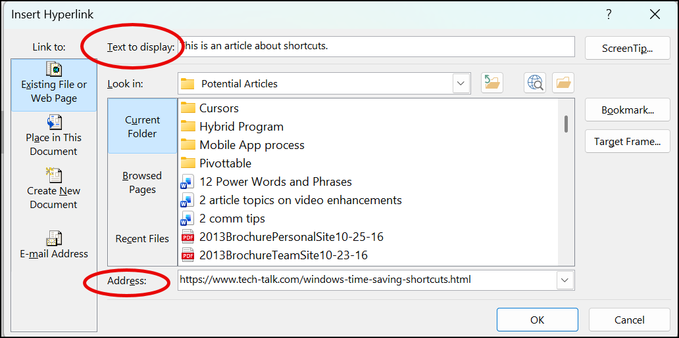The width and height of the screenshot is (679, 338).
Task: Choose E-mail Address link type
Action: point(54,244)
